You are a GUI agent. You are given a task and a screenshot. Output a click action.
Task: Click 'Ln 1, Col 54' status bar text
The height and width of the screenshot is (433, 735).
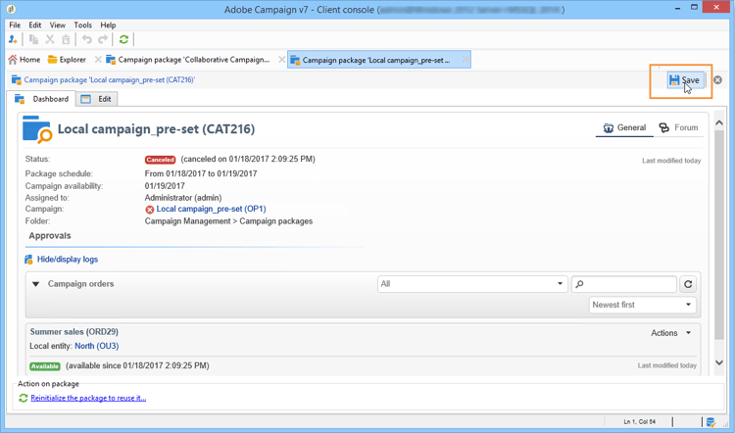coord(639,422)
